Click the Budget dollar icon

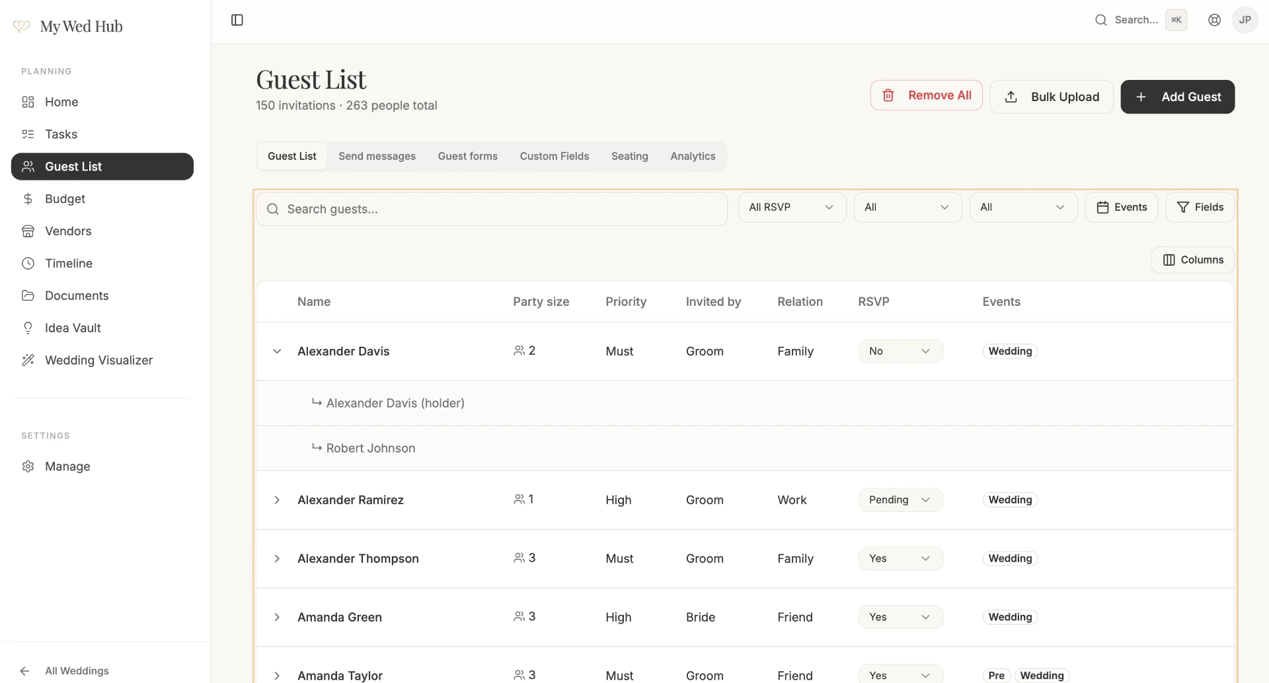28,199
